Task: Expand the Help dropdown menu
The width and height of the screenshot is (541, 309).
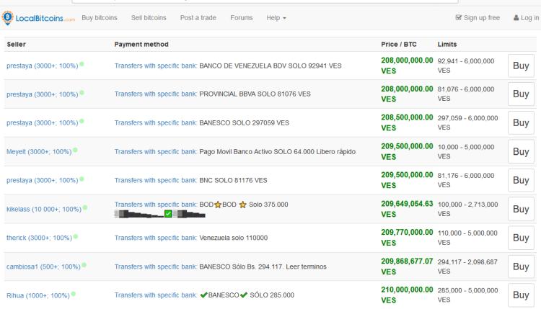Action: click(276, 18)
